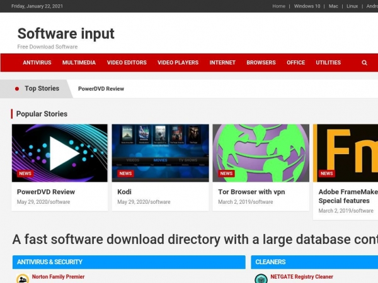Open the BROWSERS menu item
The width and height of the screenshot is (378, 283).
[261, 62]
